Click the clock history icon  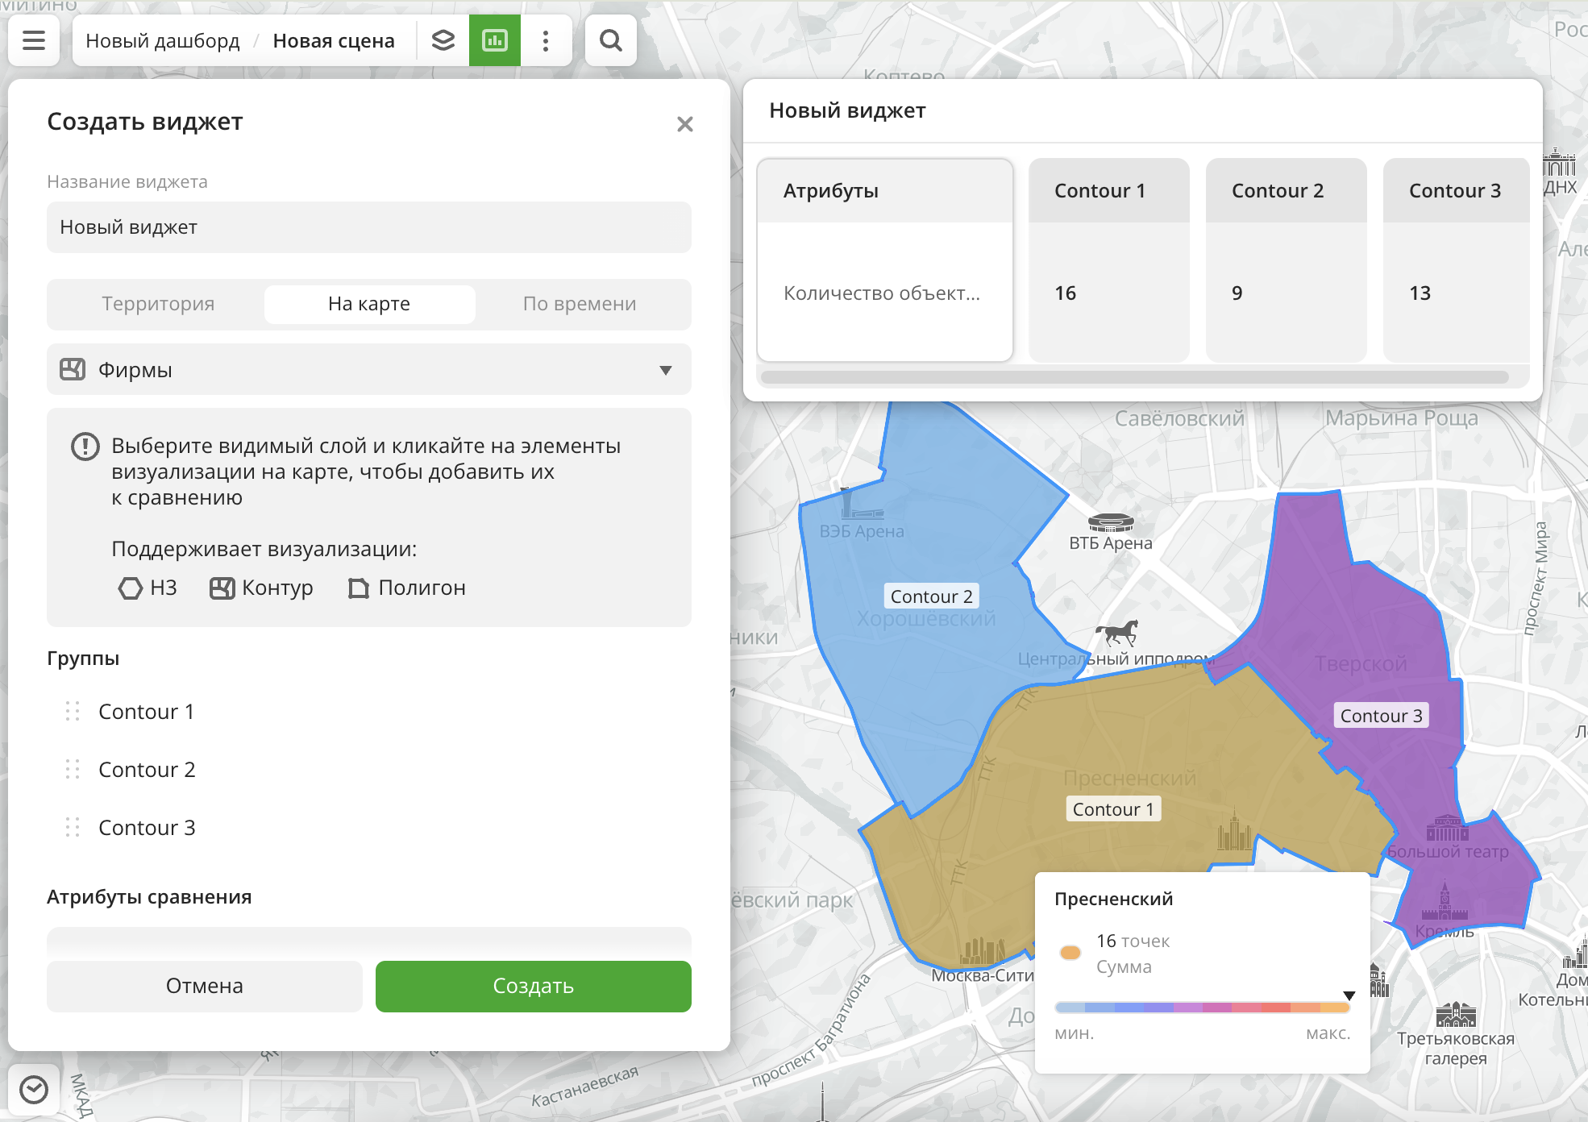34,1090
